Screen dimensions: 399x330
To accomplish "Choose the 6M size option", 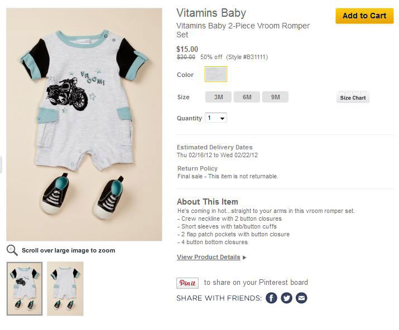I will (247, 97).
